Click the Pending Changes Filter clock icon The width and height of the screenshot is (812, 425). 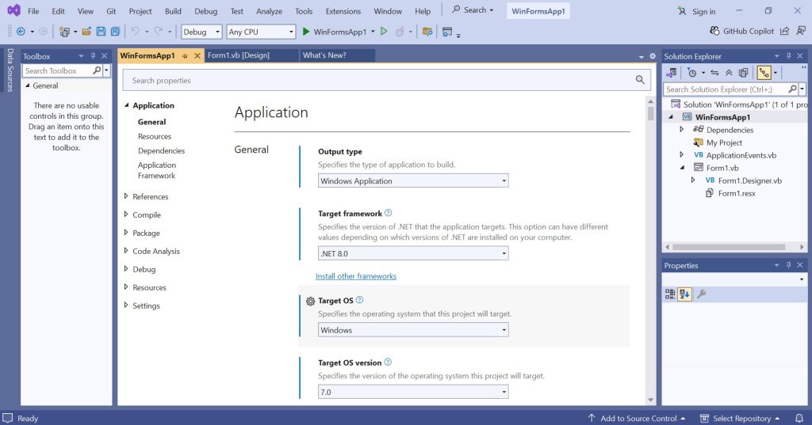tap(691, 73)
